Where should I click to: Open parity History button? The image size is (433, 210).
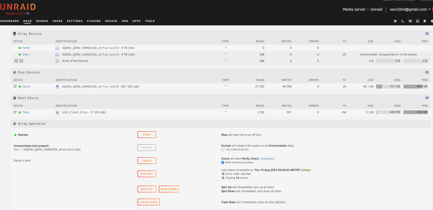click(147, 174)
